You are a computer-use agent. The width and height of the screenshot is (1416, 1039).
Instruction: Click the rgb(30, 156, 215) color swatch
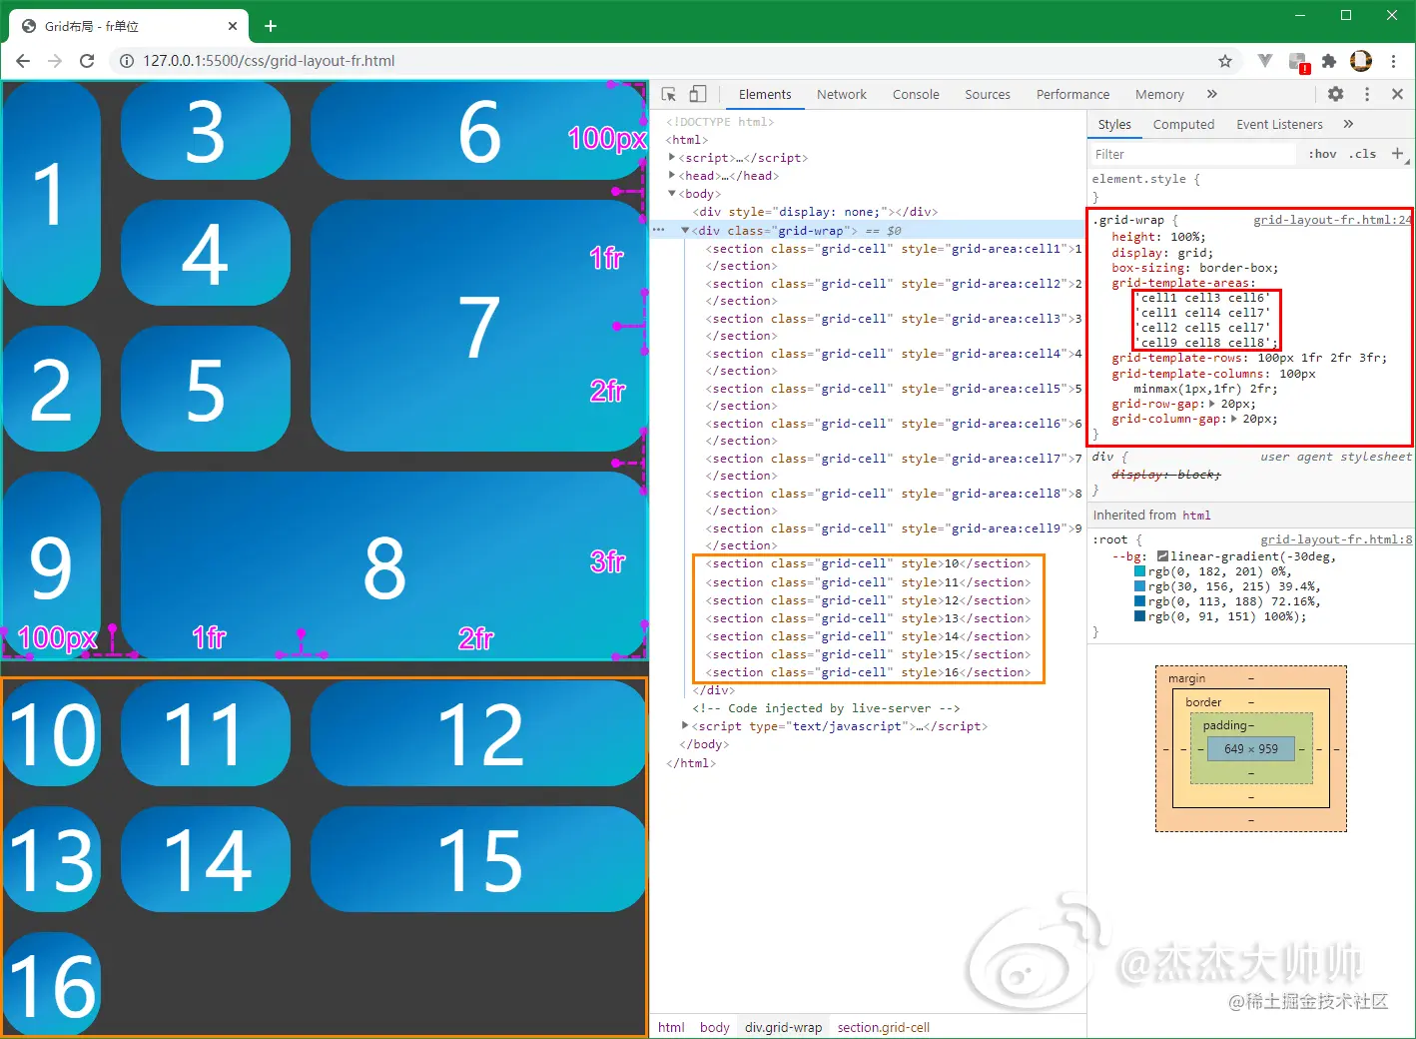pos(1140,586)
